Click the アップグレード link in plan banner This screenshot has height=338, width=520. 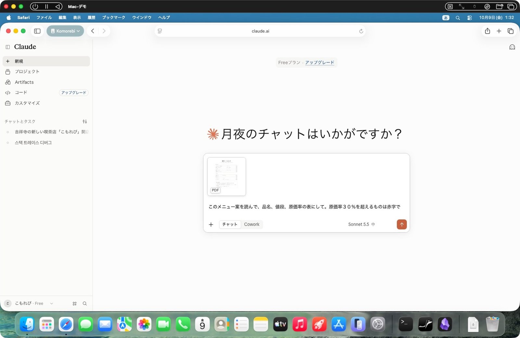point(319,62)
